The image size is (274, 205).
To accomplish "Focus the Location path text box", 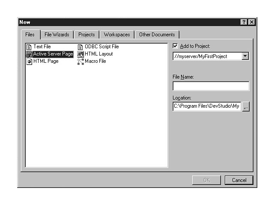I will click(207, 107).
